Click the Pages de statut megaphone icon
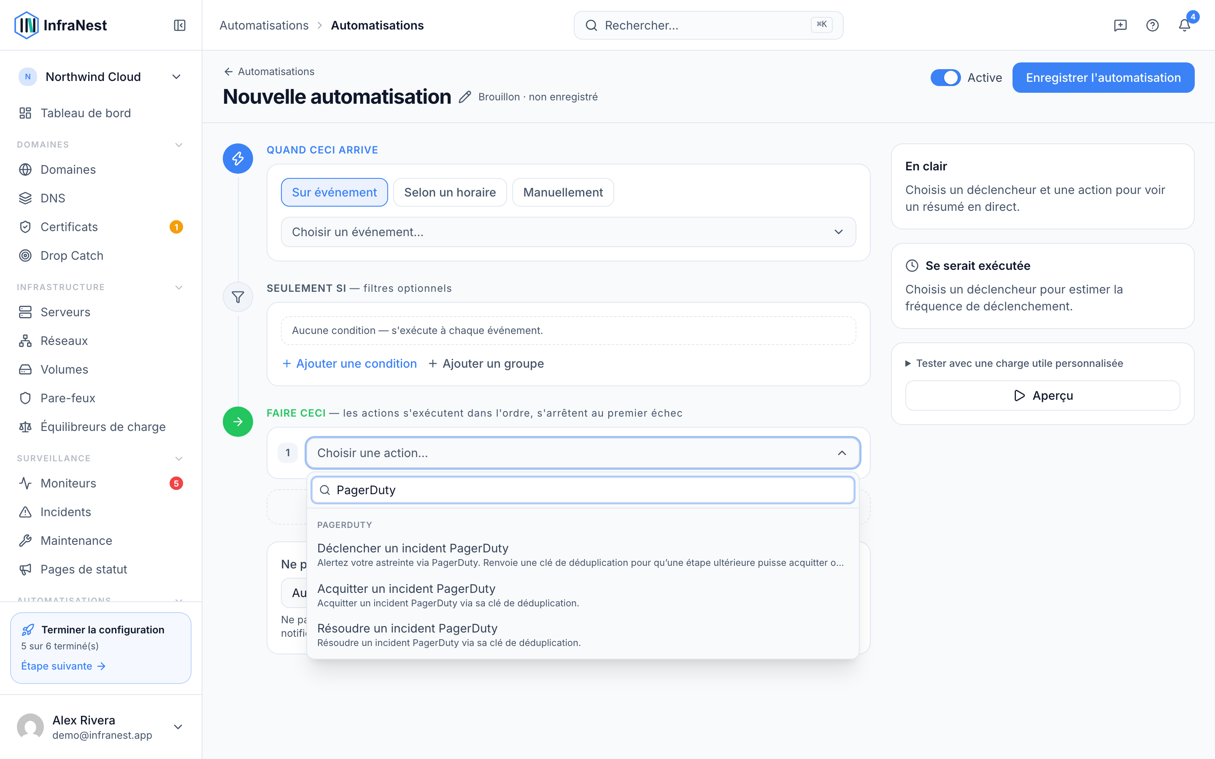Image resolution: width=1215 pixels, height=759 pixels. (25, 569)
